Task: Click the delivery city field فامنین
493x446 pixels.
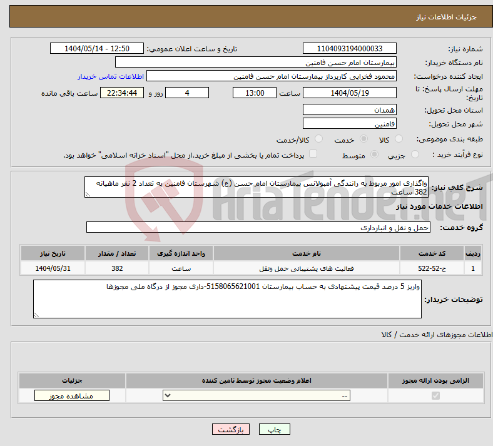Action: [350, 123]
